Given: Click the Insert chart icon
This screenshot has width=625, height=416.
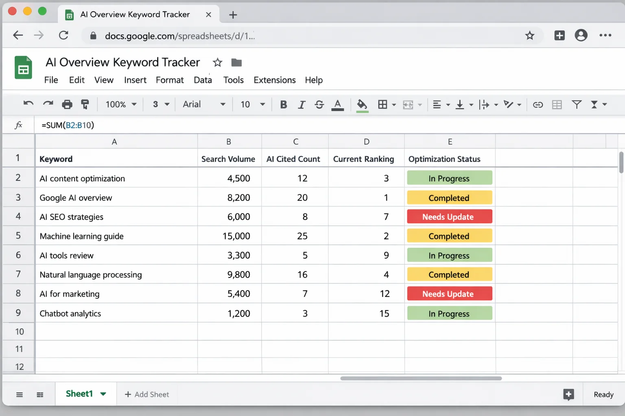Looking at the screenshot, I should pos(557,104).
